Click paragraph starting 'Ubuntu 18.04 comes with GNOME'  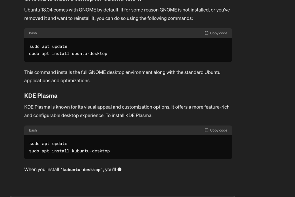[x=127, y=14]
